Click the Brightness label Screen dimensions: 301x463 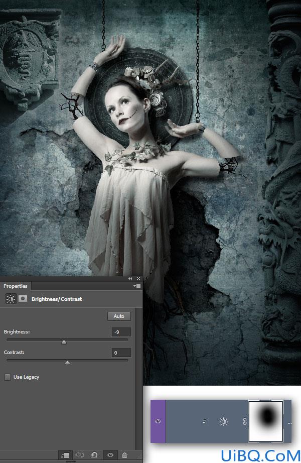pyautogui.click(x=17, y=331)
